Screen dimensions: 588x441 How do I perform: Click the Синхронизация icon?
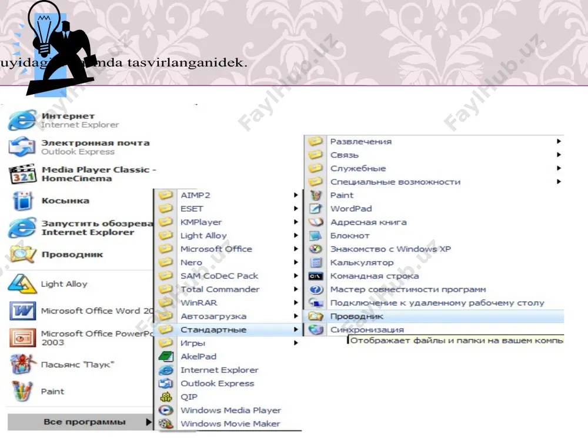[x=316, y=330]
